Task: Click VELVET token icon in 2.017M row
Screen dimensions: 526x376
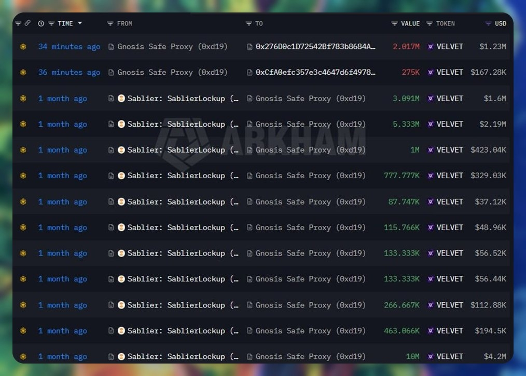Action: pyautogui.click(x=431, y=47)
